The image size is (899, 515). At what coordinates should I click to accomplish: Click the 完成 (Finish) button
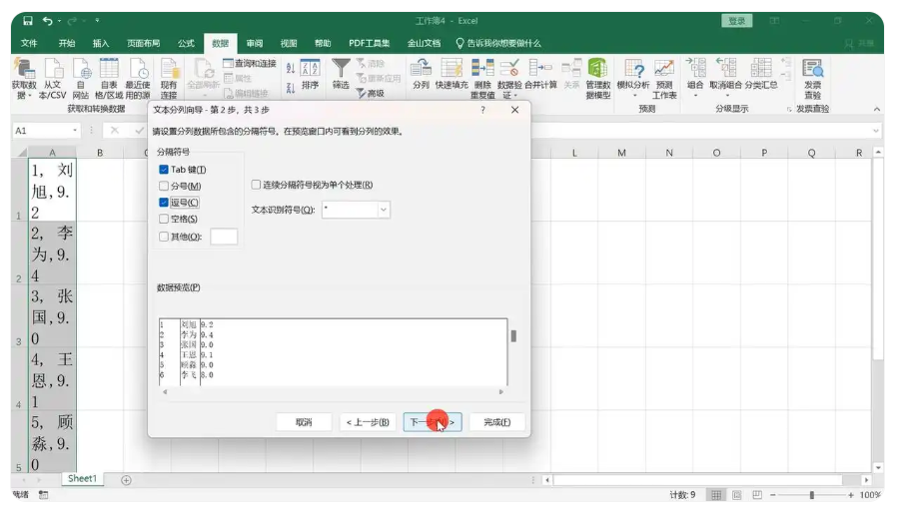click(496, 422)
